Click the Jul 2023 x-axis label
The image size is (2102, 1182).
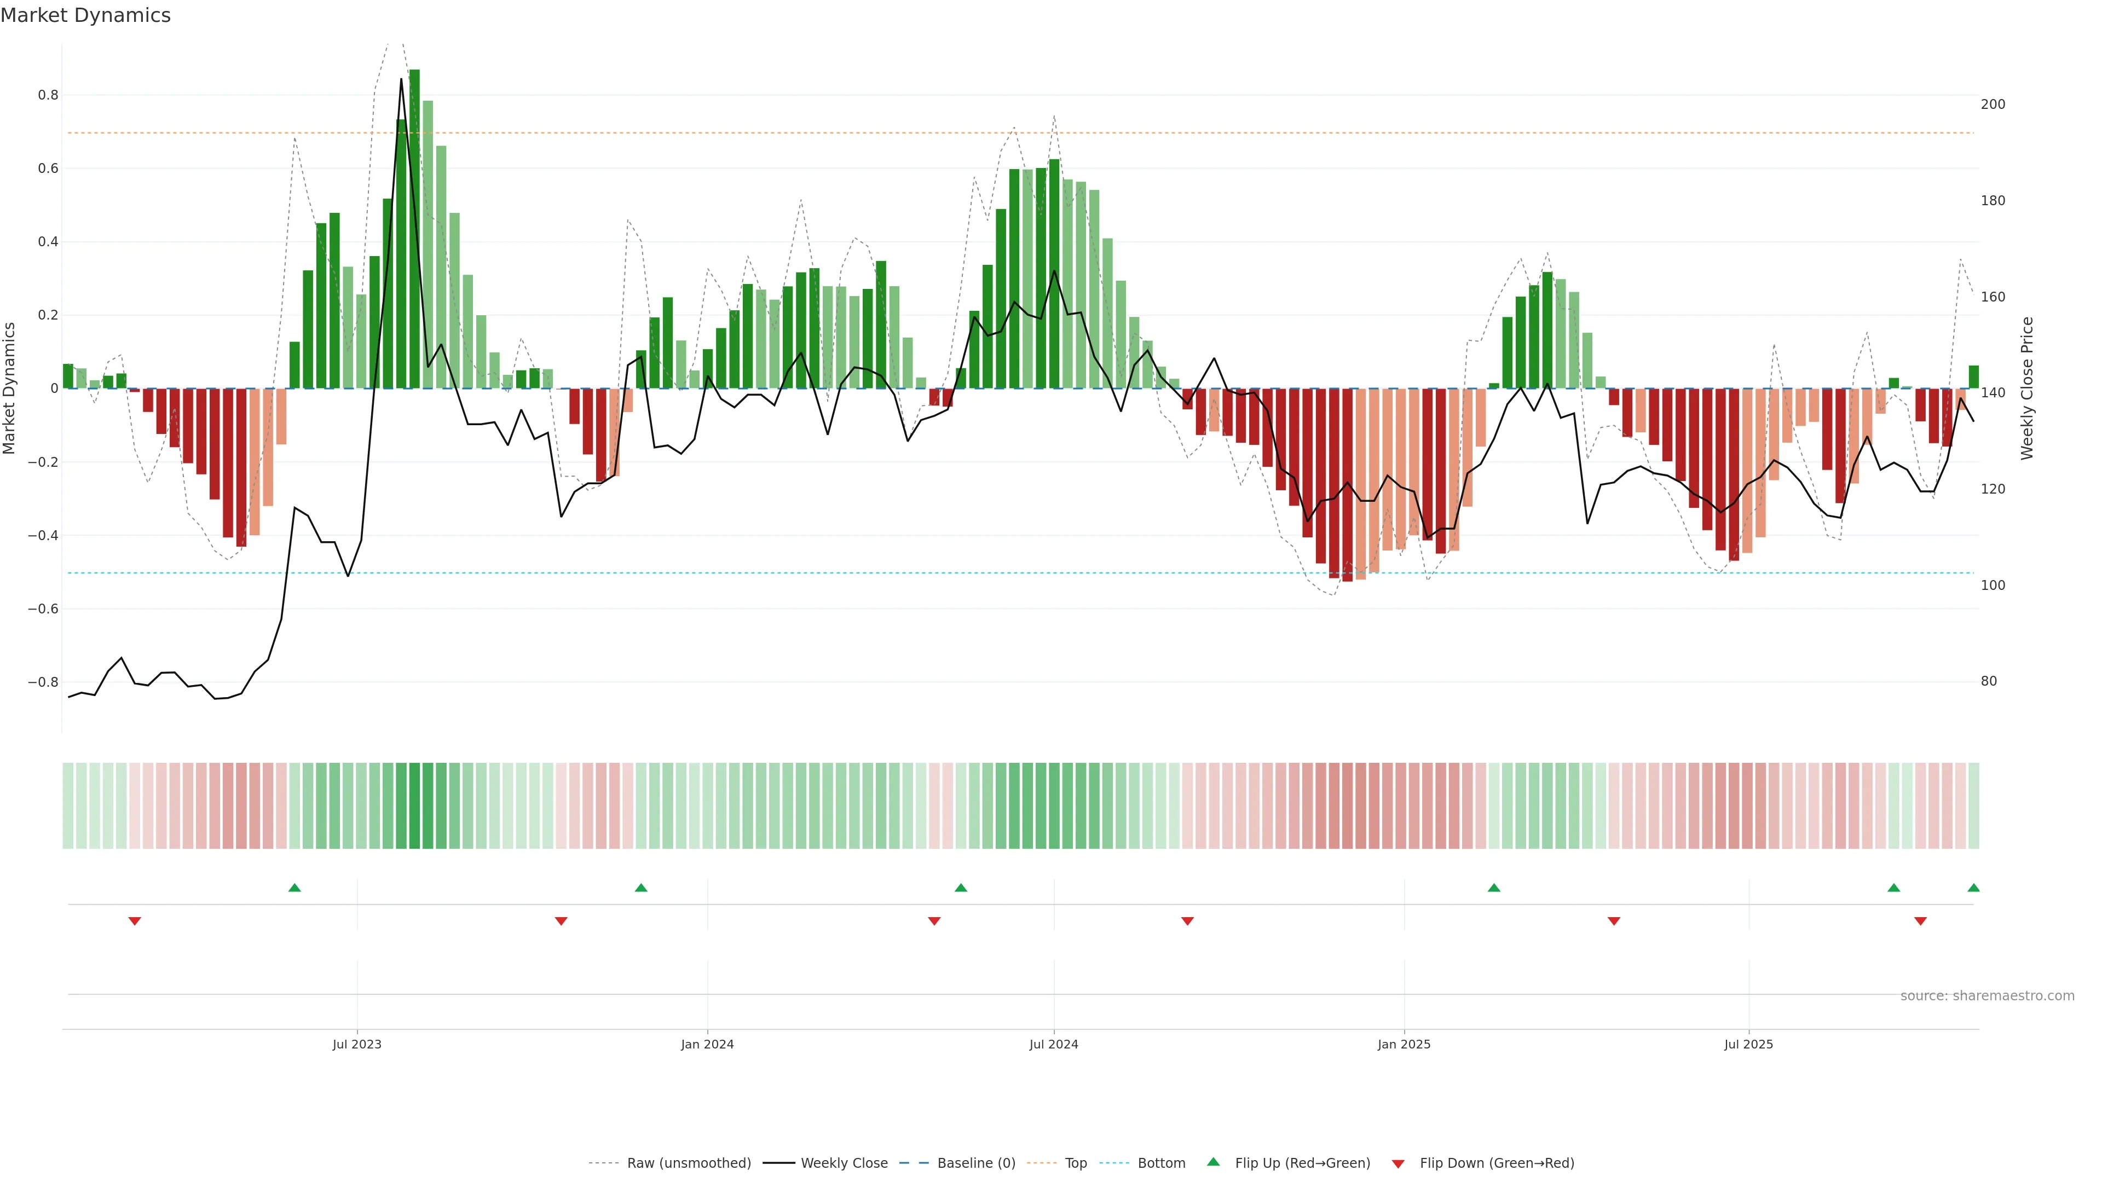(356, 1044)
